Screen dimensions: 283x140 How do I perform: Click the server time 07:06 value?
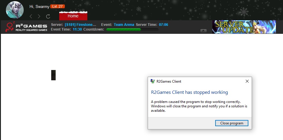tap(163, 25)
